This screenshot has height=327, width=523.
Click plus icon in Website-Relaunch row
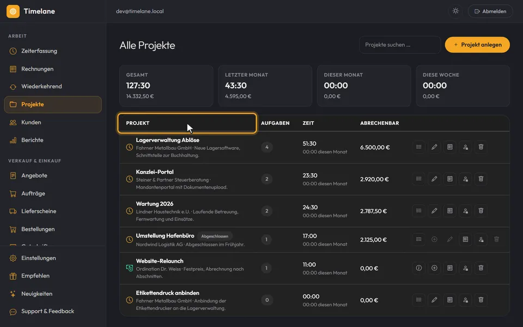(434, 268)
